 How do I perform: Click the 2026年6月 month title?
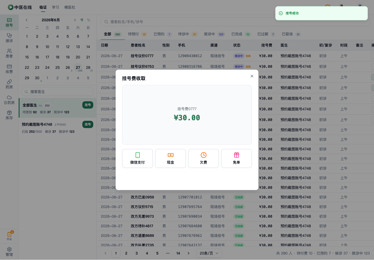pos(51,20)
